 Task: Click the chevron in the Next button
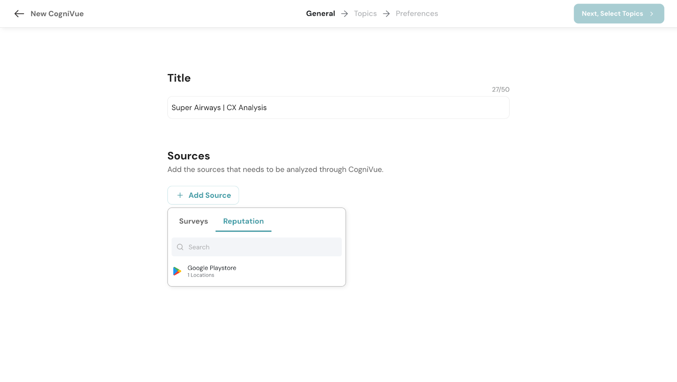652,14
